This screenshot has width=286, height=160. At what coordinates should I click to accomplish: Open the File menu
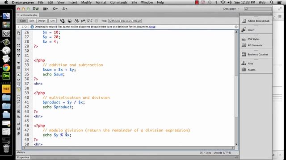[41, 2]
